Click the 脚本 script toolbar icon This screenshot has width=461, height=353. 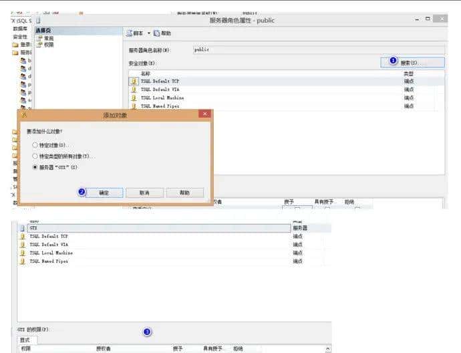pyautogui.click(x=130, y=33)
